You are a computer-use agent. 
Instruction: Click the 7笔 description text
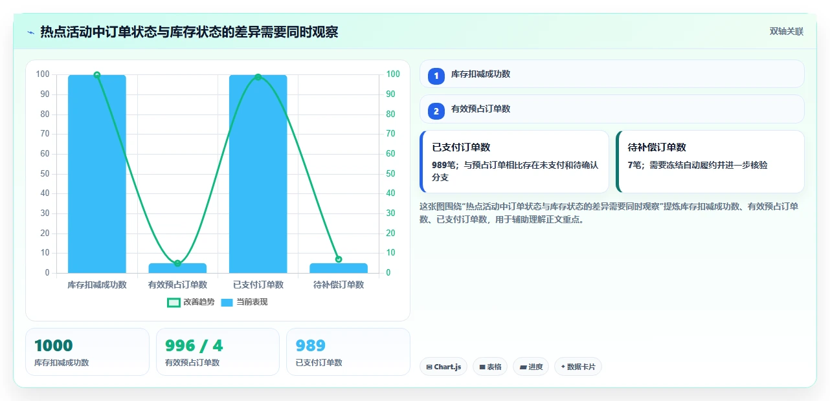(698, 165)
